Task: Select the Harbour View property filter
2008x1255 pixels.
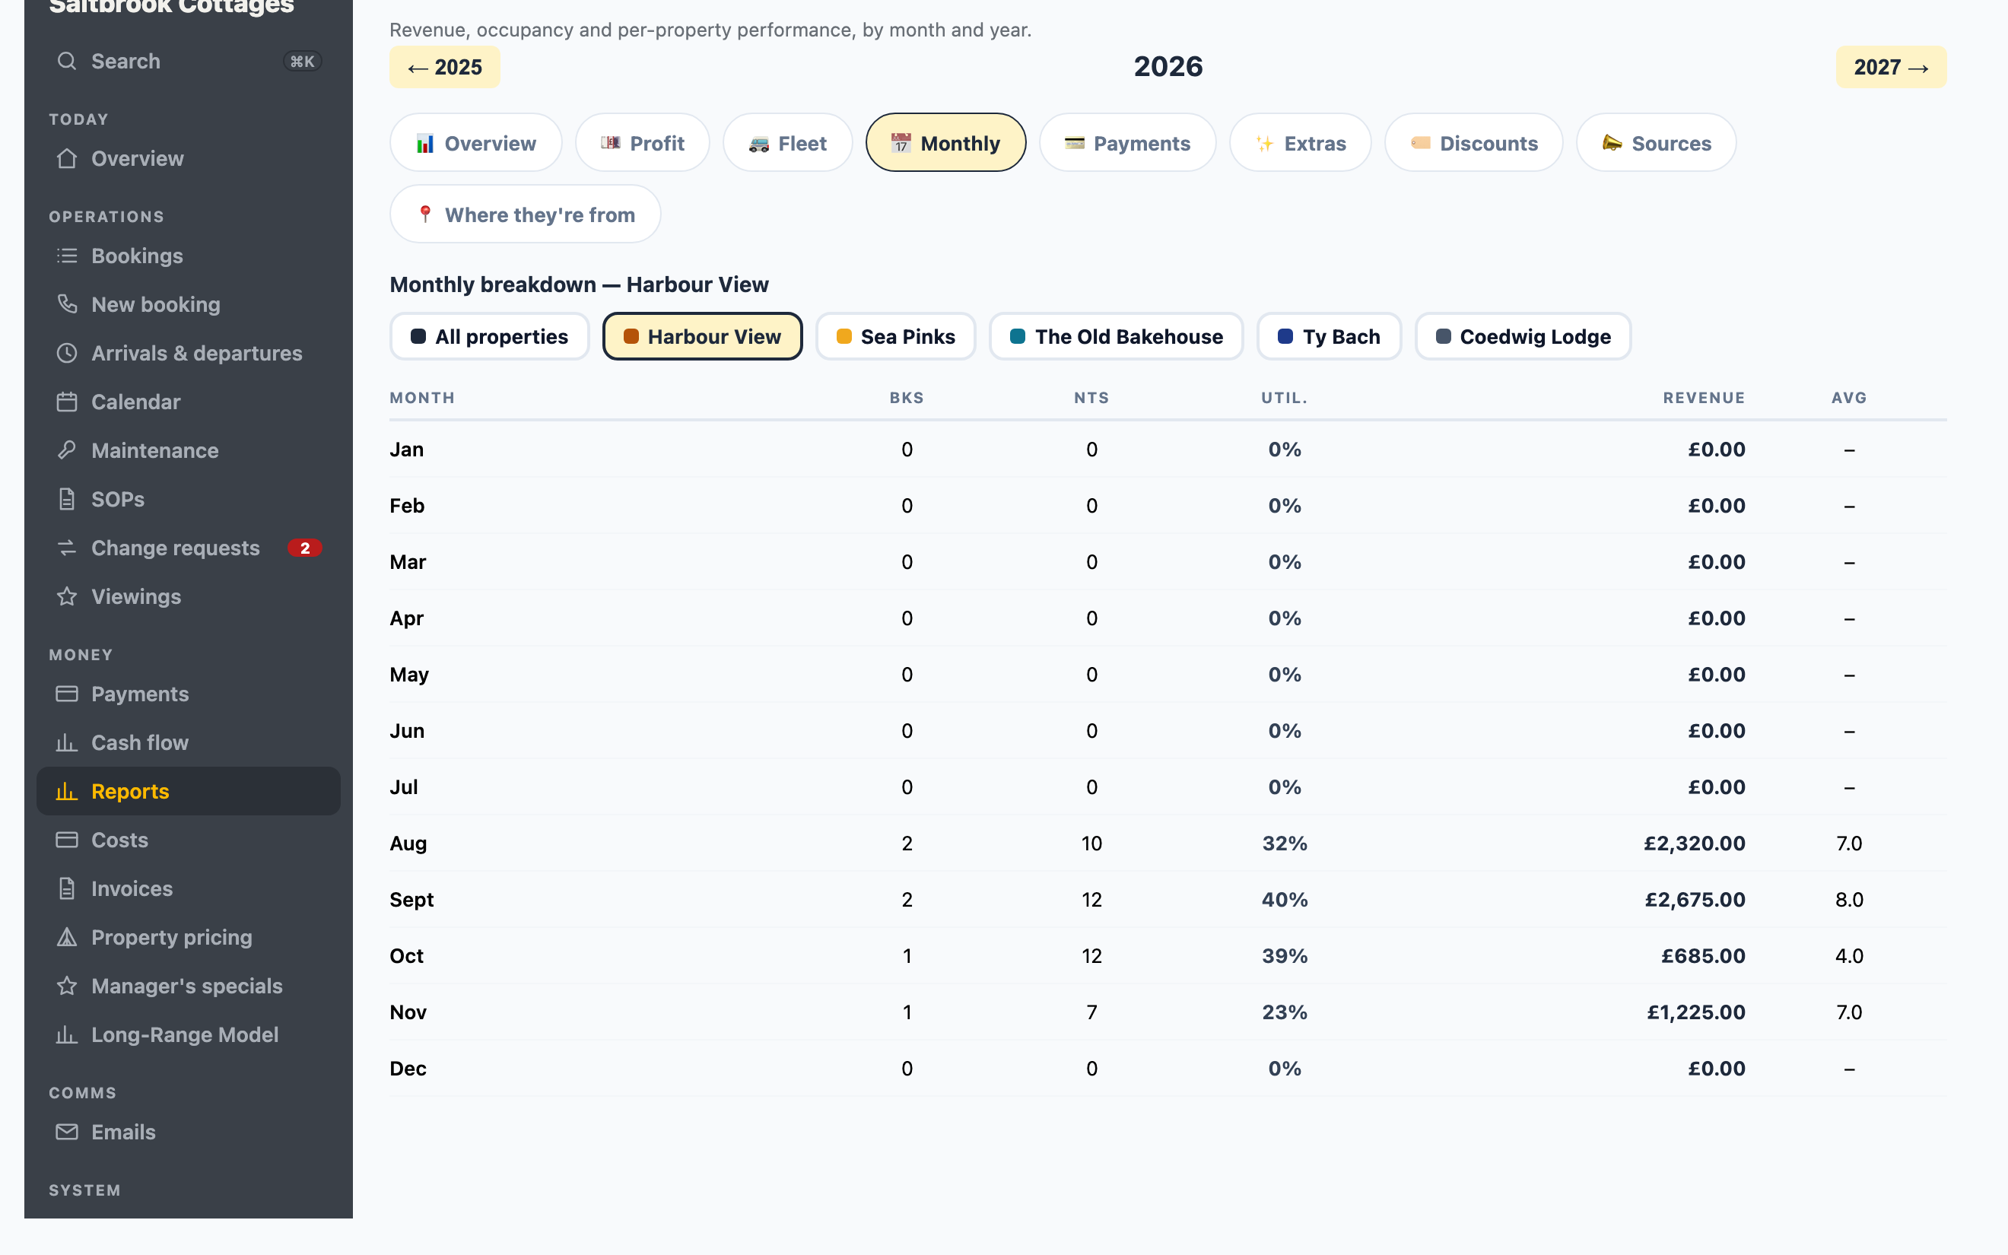Action: 702,336
